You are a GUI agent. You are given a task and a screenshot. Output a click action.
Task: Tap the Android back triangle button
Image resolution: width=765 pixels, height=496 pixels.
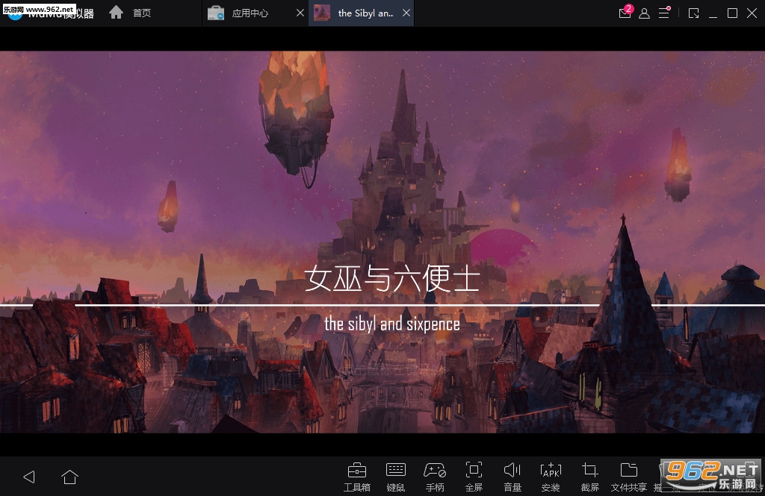(29, 477)
